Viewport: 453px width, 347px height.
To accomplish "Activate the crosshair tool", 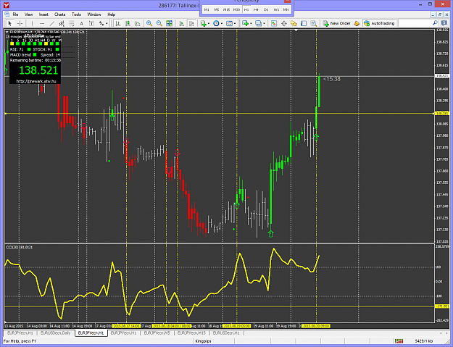I will coord(20,23).
